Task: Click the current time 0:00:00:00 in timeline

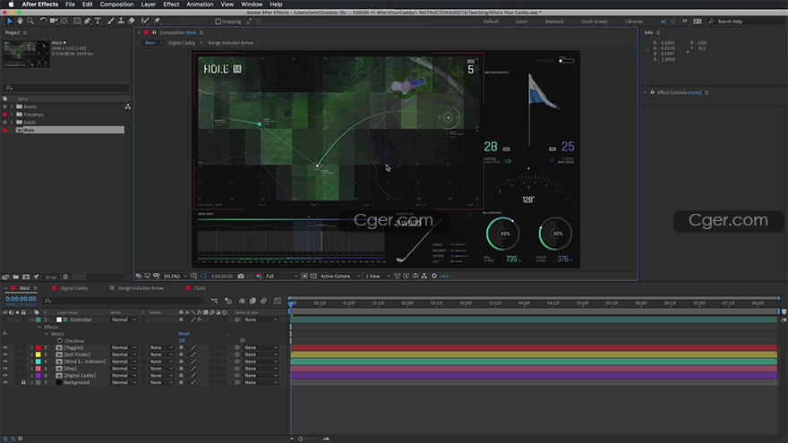Action: pyautogui.click(x=21, y=298)
